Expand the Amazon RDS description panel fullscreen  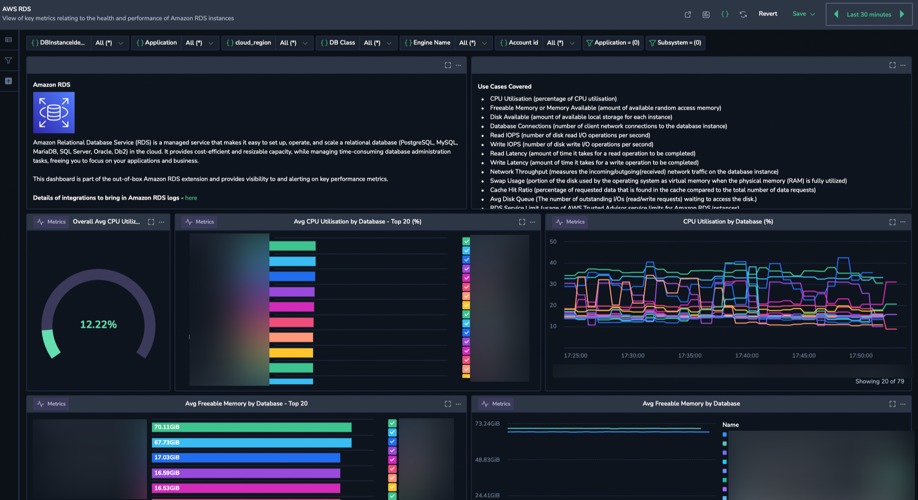pyautogui.click(x=448, y=65)
